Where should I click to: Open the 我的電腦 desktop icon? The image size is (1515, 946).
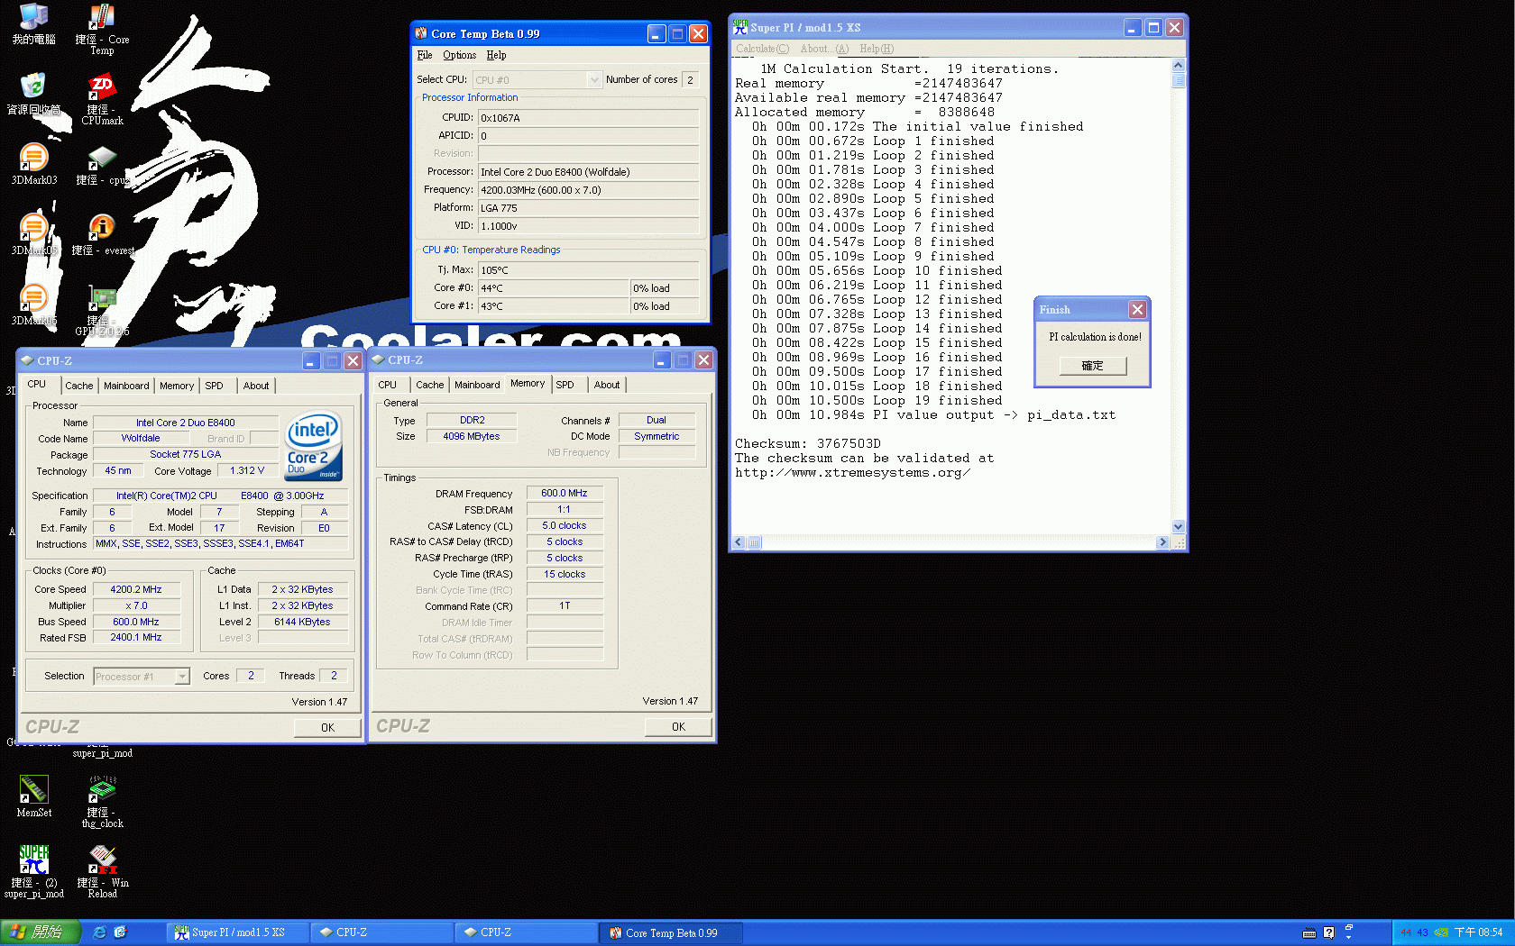[33, 24]
